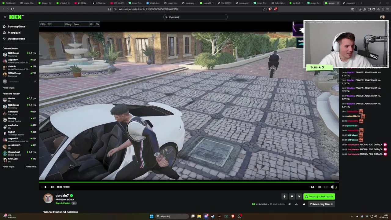Open offline channel YoloSlaw2
391x220 pixels.
(20, 81)
